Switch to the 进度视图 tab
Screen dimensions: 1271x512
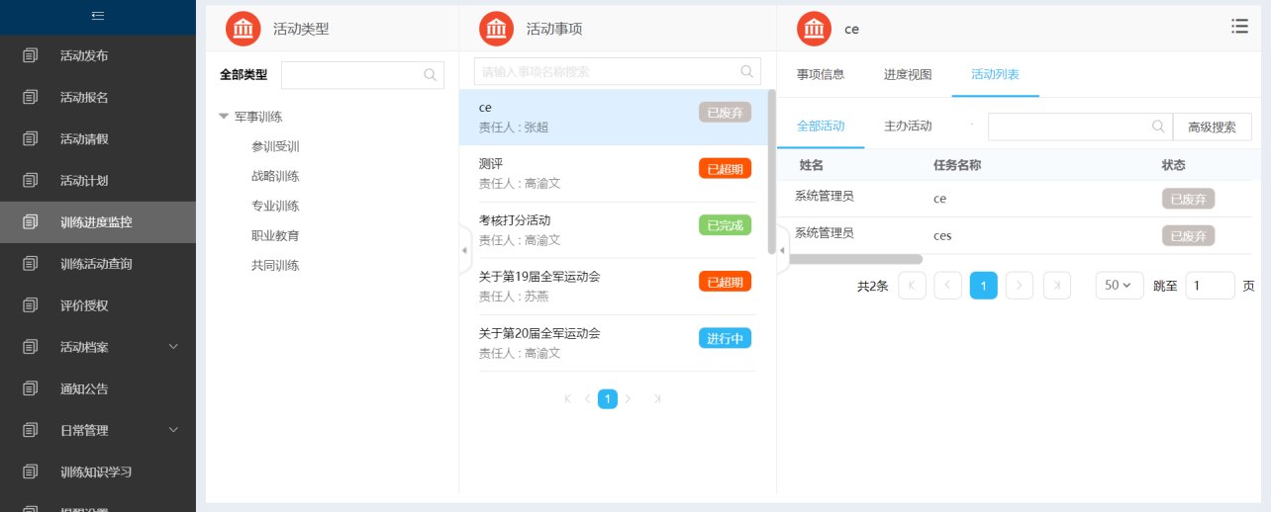[x=908, y=74]
